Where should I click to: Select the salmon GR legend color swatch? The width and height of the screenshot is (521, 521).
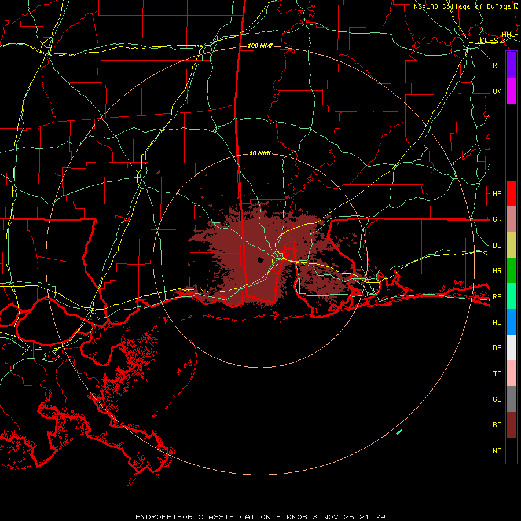[511, 219]
